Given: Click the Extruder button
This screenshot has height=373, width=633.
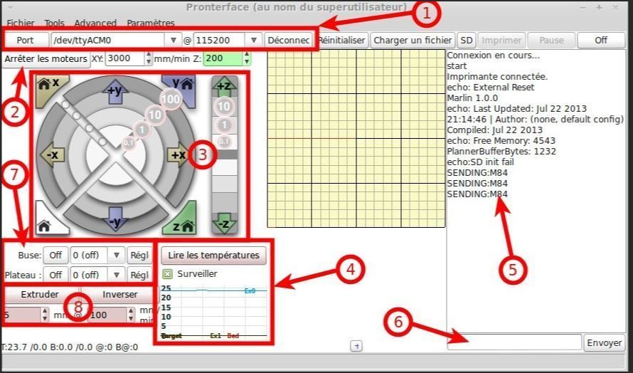Looking at the screenshot, I should (40, 294).
